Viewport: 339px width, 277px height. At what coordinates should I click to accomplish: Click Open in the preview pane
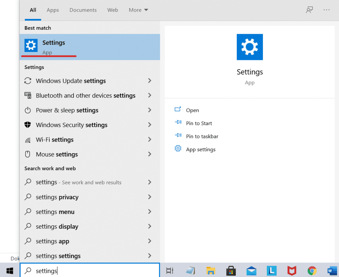(x=192, y=110)
